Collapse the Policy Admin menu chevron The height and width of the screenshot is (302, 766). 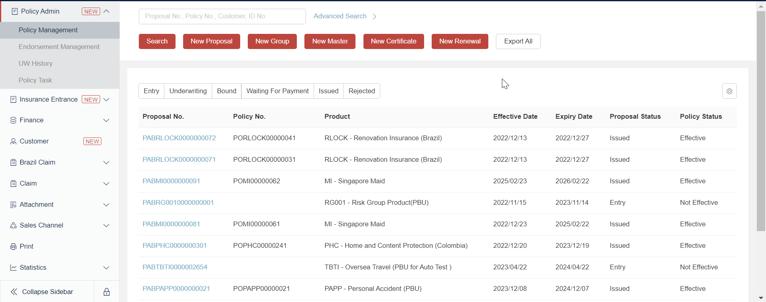[106, 11]
